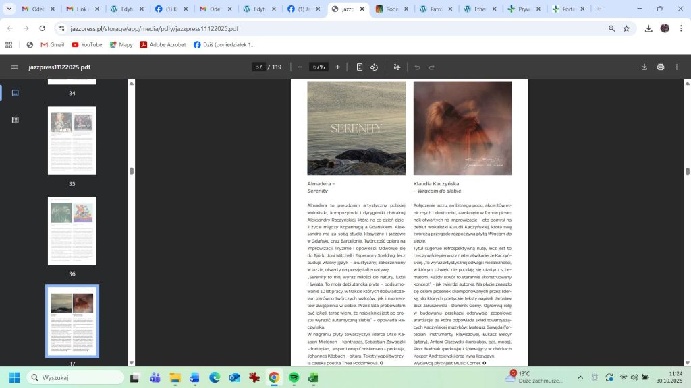The width and height of the screenshot is (691, 388).
Task: Zoom out of the PDF page
Action: click(x=300, y=67)
